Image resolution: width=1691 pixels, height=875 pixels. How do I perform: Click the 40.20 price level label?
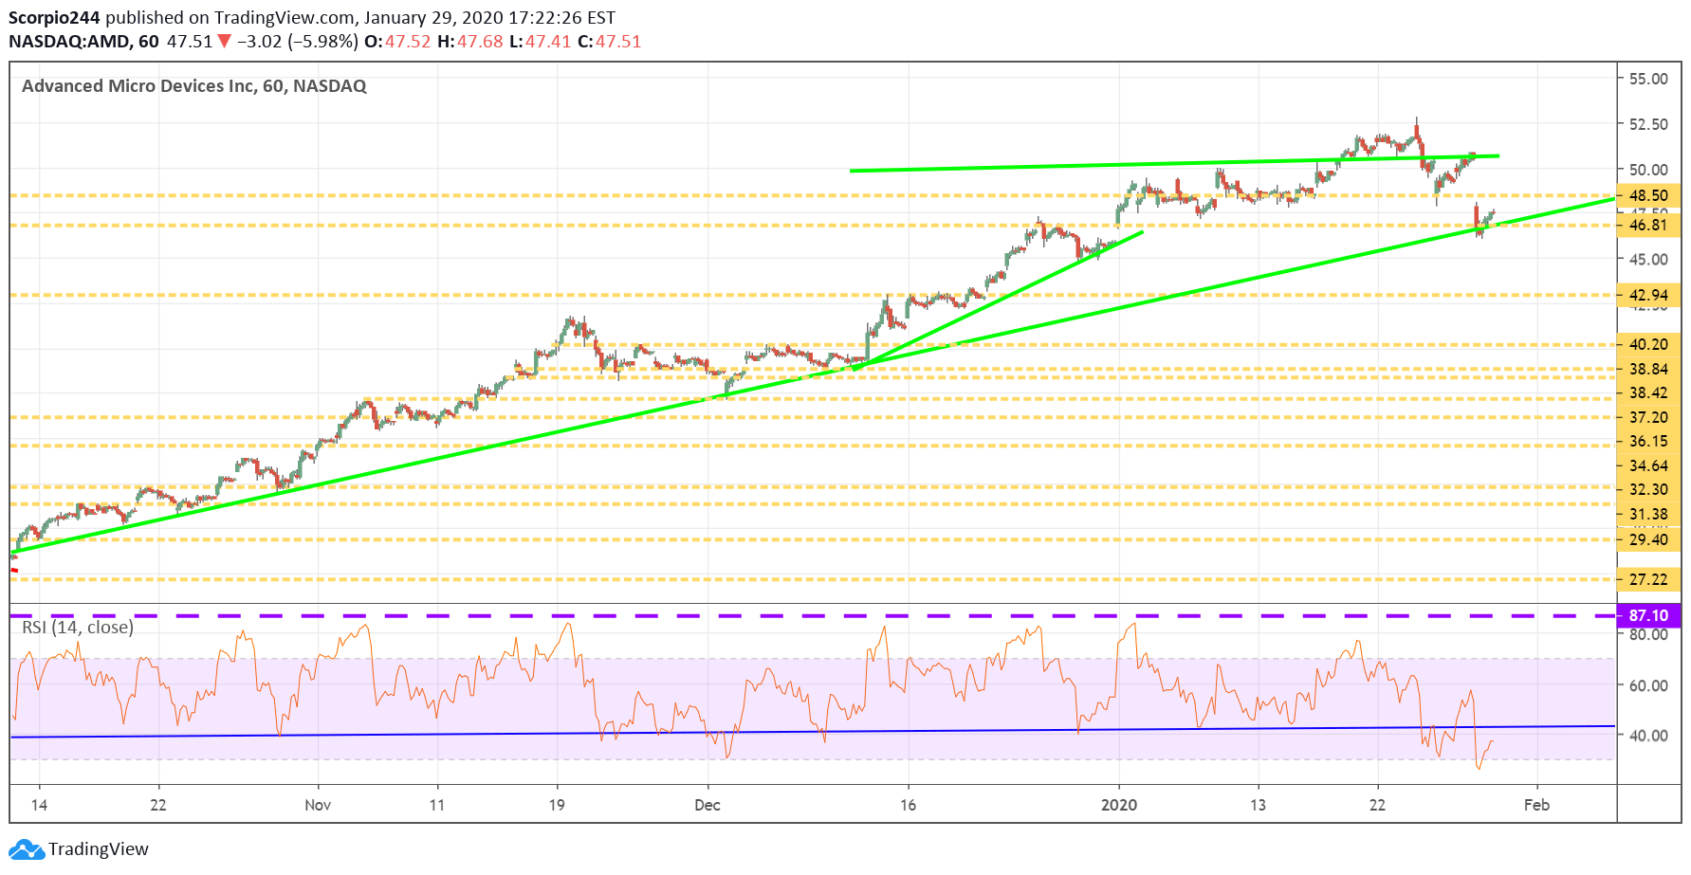1648,344
